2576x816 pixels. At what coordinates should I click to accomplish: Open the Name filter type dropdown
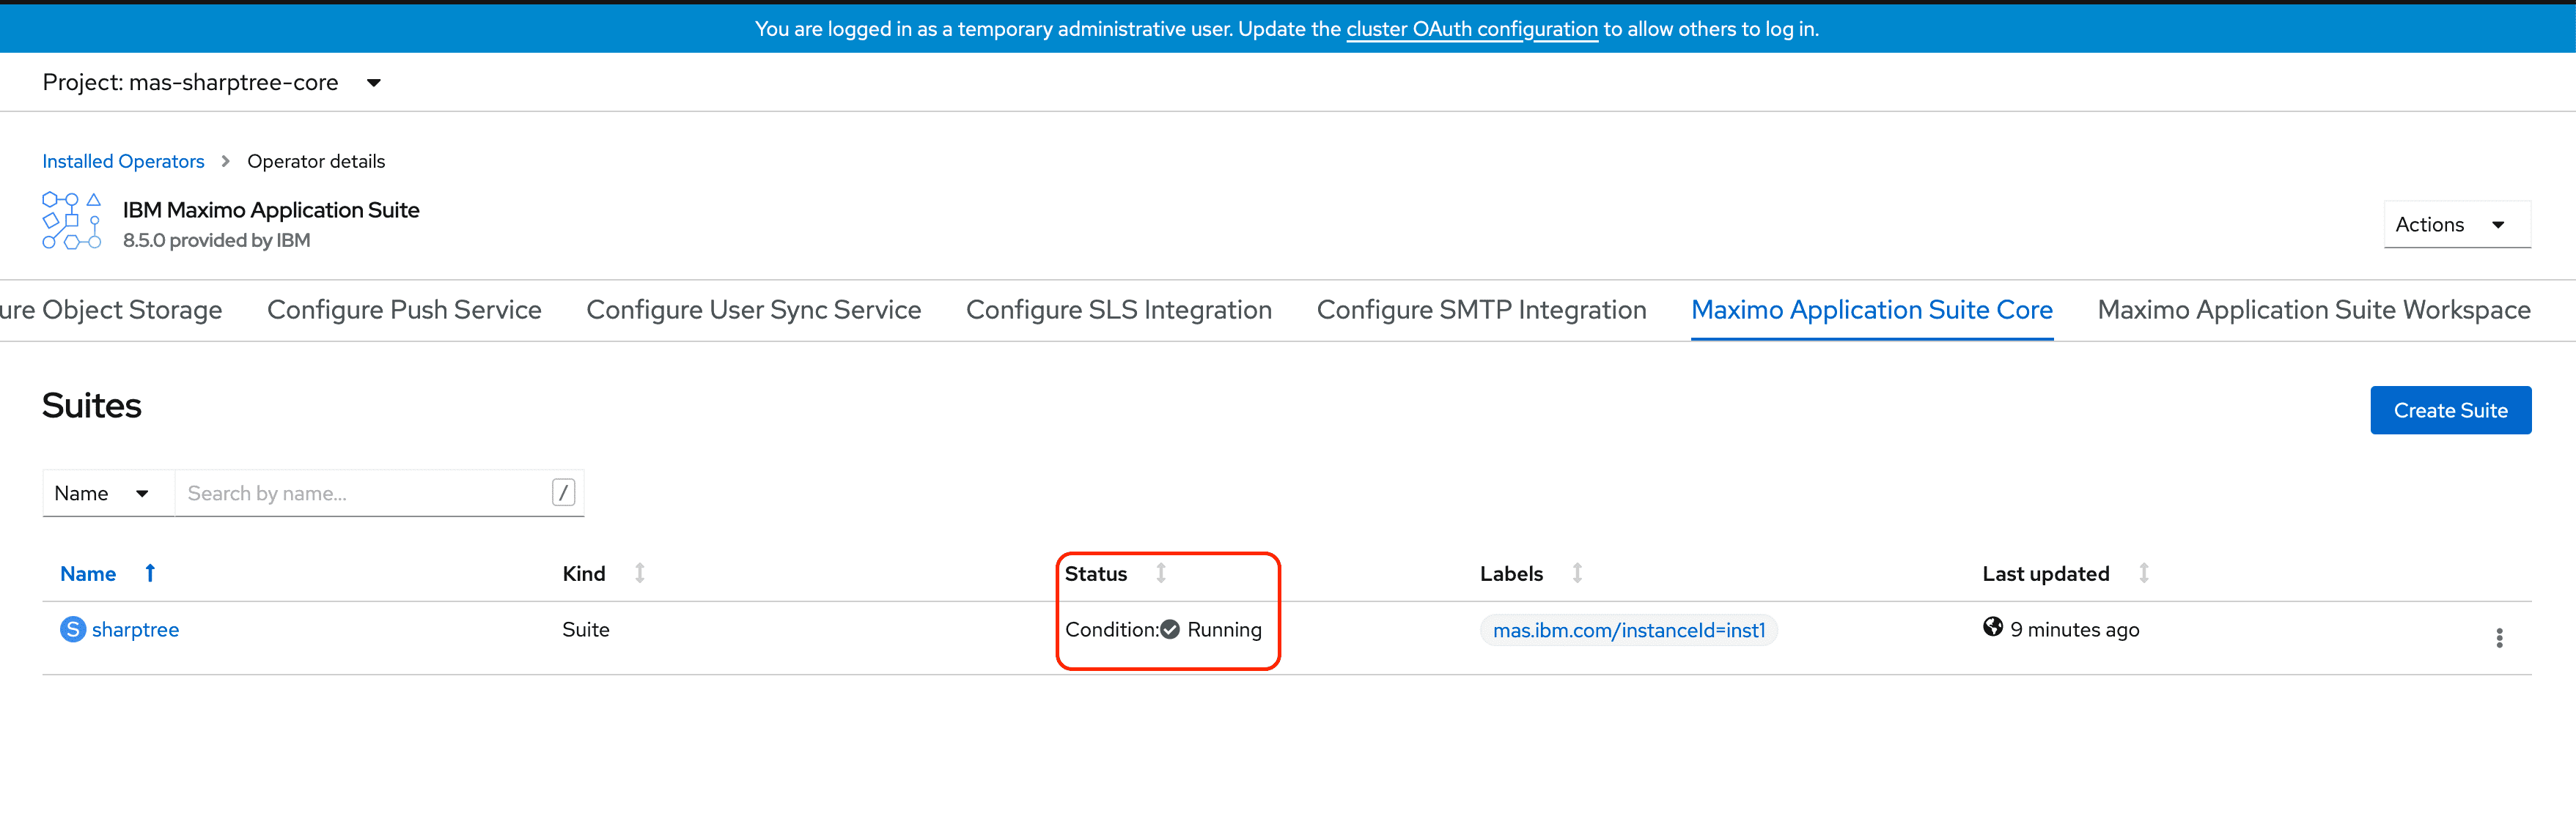tap(108, 494)
